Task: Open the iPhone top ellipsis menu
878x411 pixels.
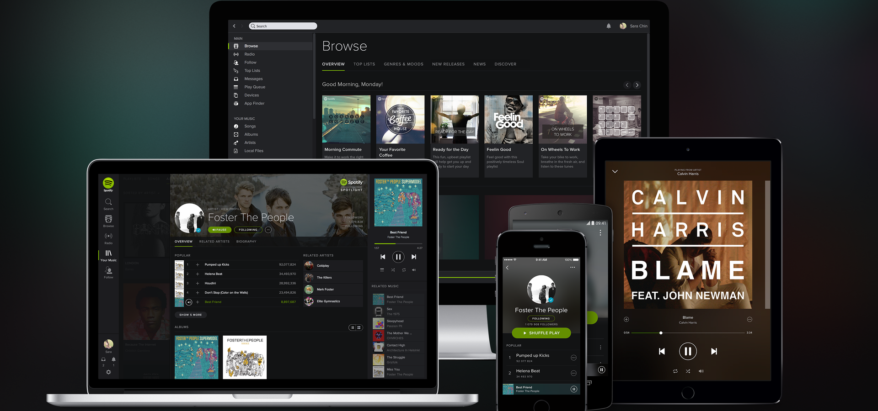Action: tap(573, 267)
